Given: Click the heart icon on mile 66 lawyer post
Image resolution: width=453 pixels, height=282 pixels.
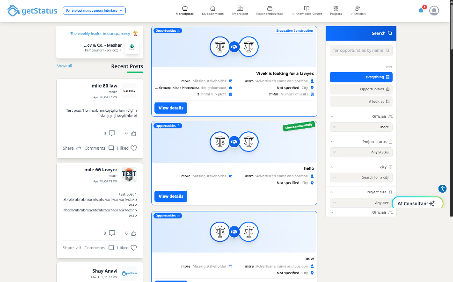Looking at the screenshot, I should [133, 248].
